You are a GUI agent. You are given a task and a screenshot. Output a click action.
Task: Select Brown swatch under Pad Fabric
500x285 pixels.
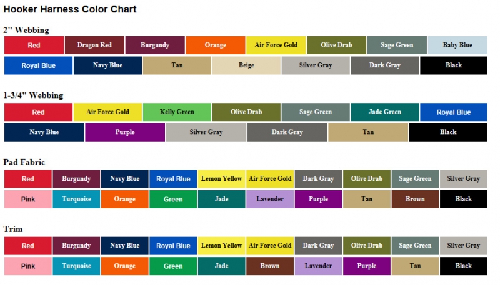415,199
